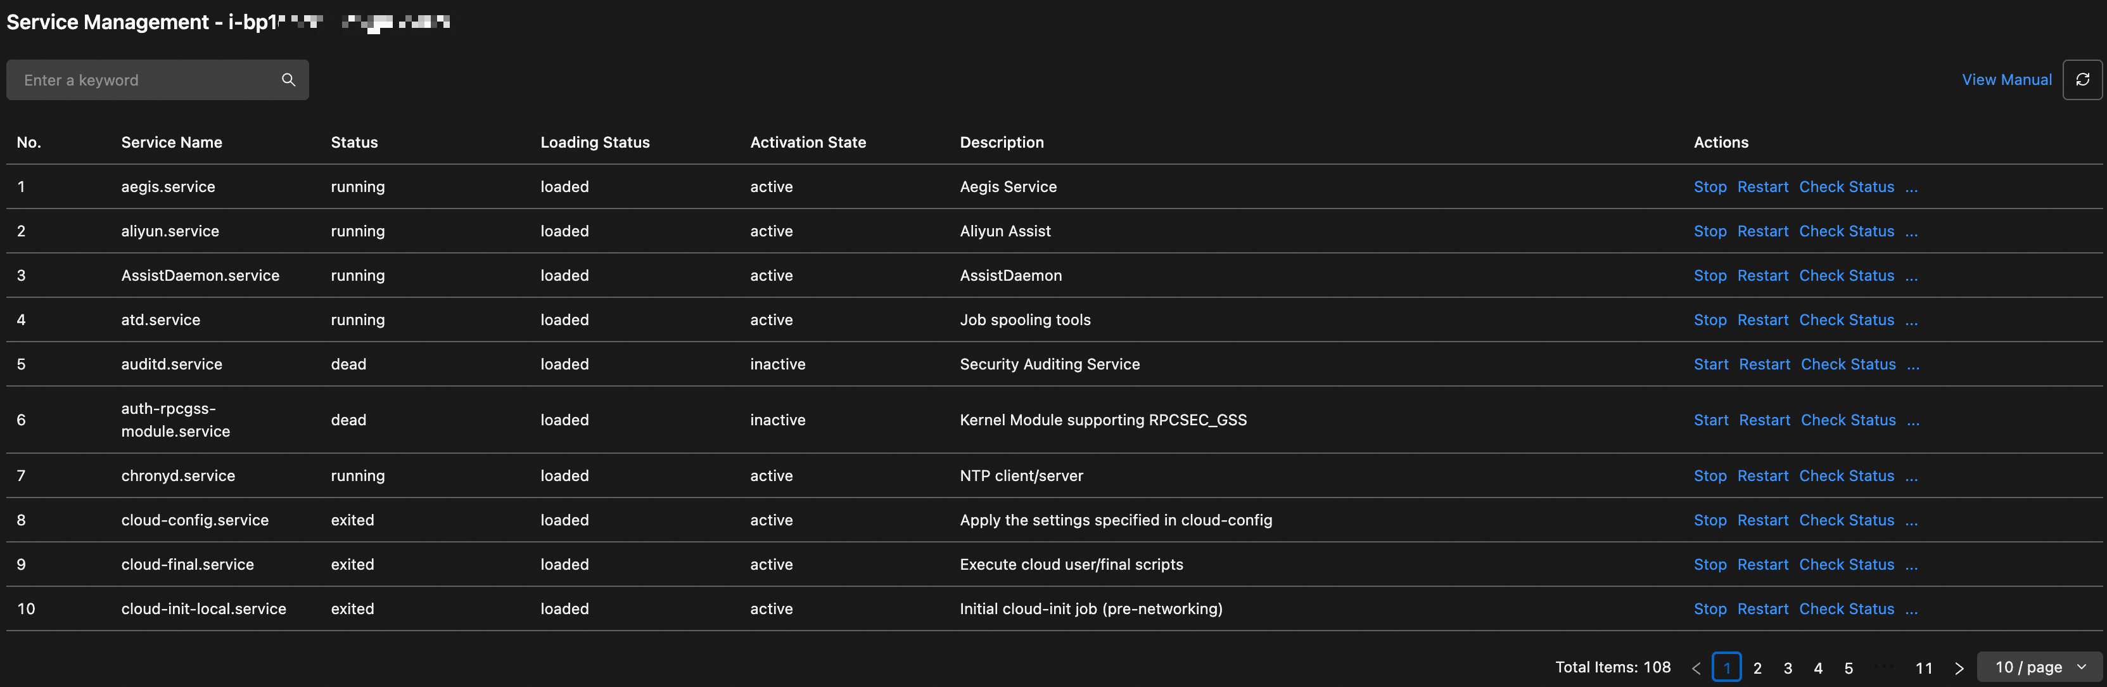Go to page 2

tap(1757, 668)
